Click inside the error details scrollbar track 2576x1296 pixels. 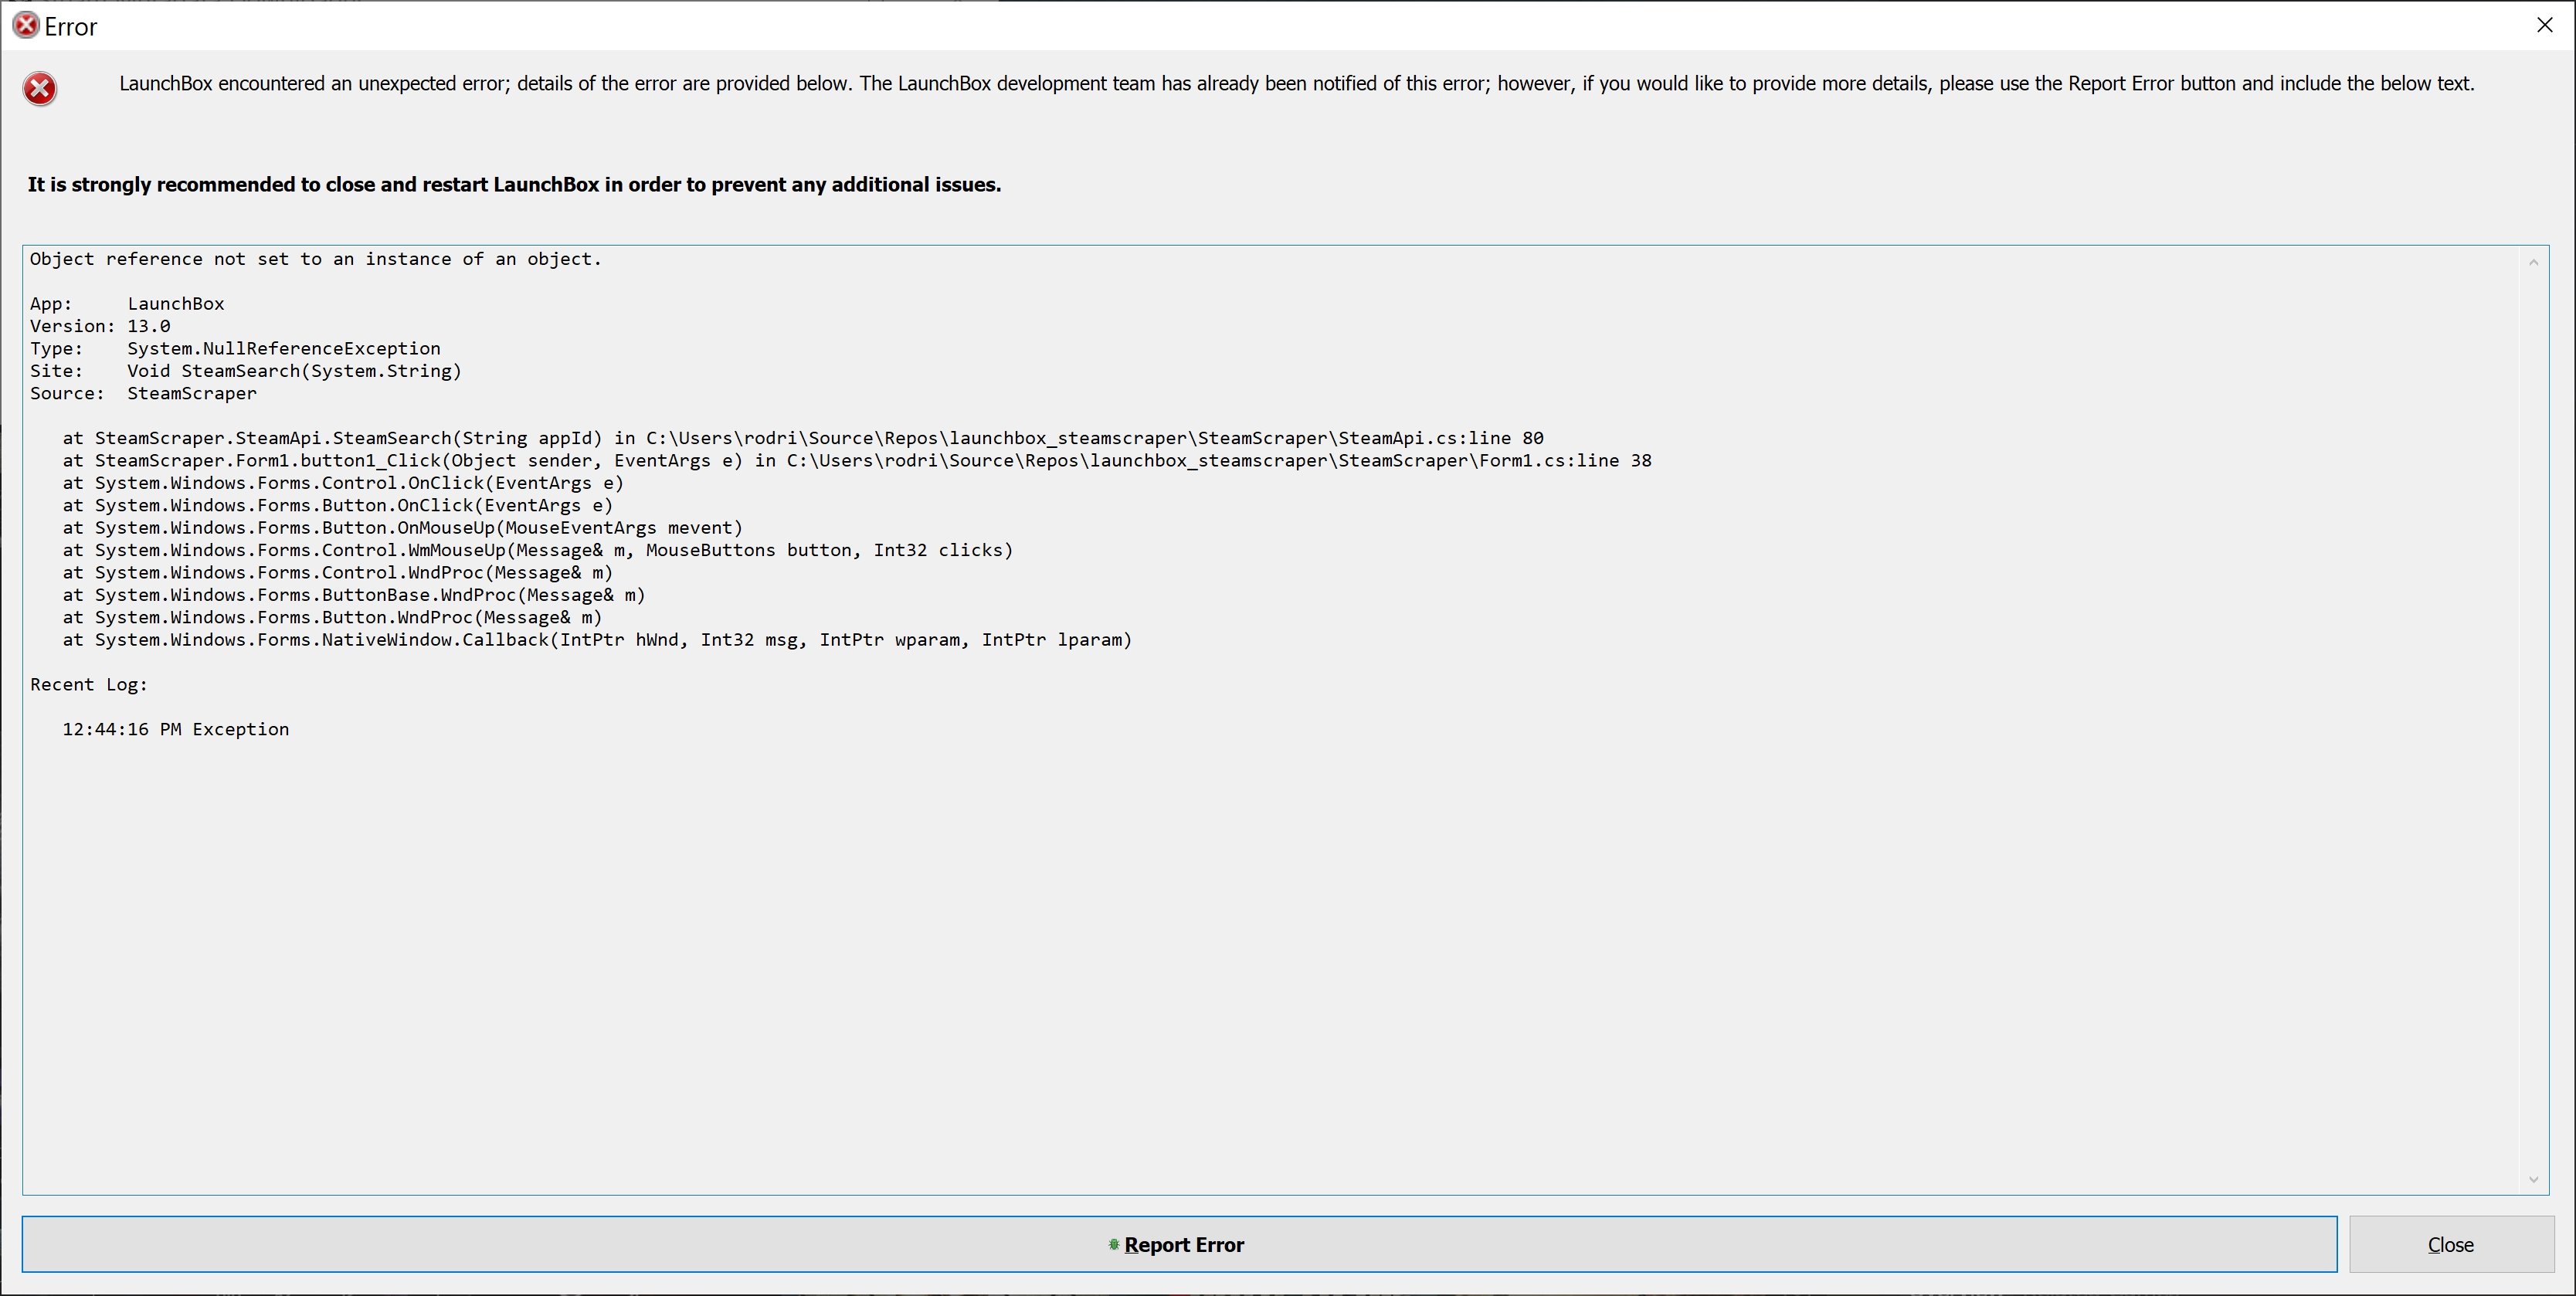pos(2533,720)
